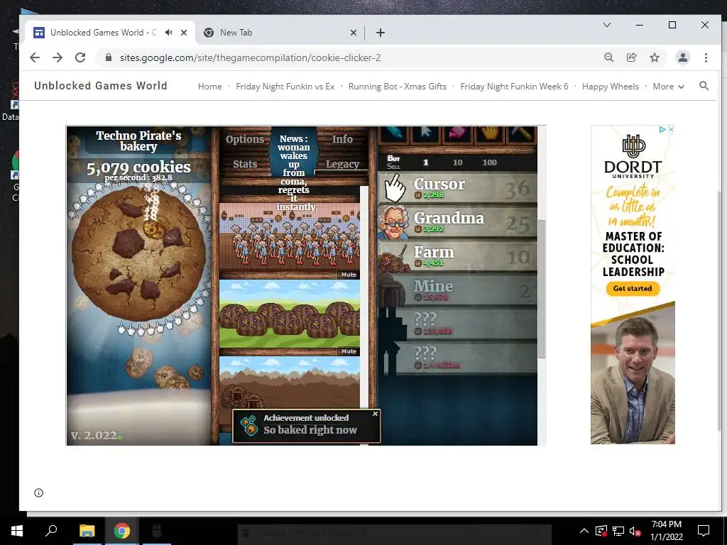Purchase a Cursor building
Image resolution: width=727 pixels, height=545 pixels.
point(457,187)
